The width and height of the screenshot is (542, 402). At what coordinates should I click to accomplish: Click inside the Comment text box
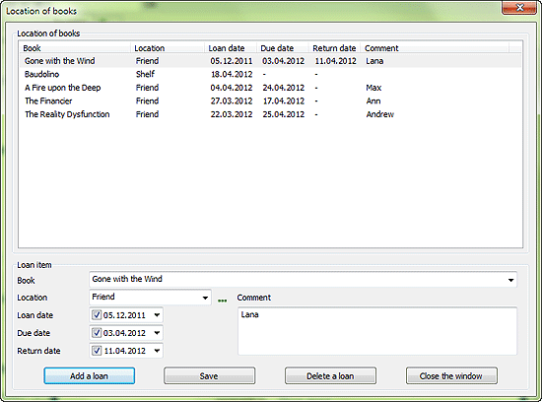pyautogui.click(x=377, y=331)
